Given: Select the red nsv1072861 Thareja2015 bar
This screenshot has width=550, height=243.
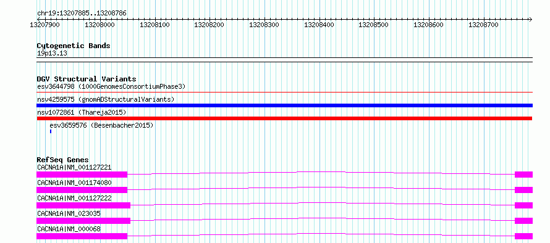Looking at the screenshot, I should 284,118.
